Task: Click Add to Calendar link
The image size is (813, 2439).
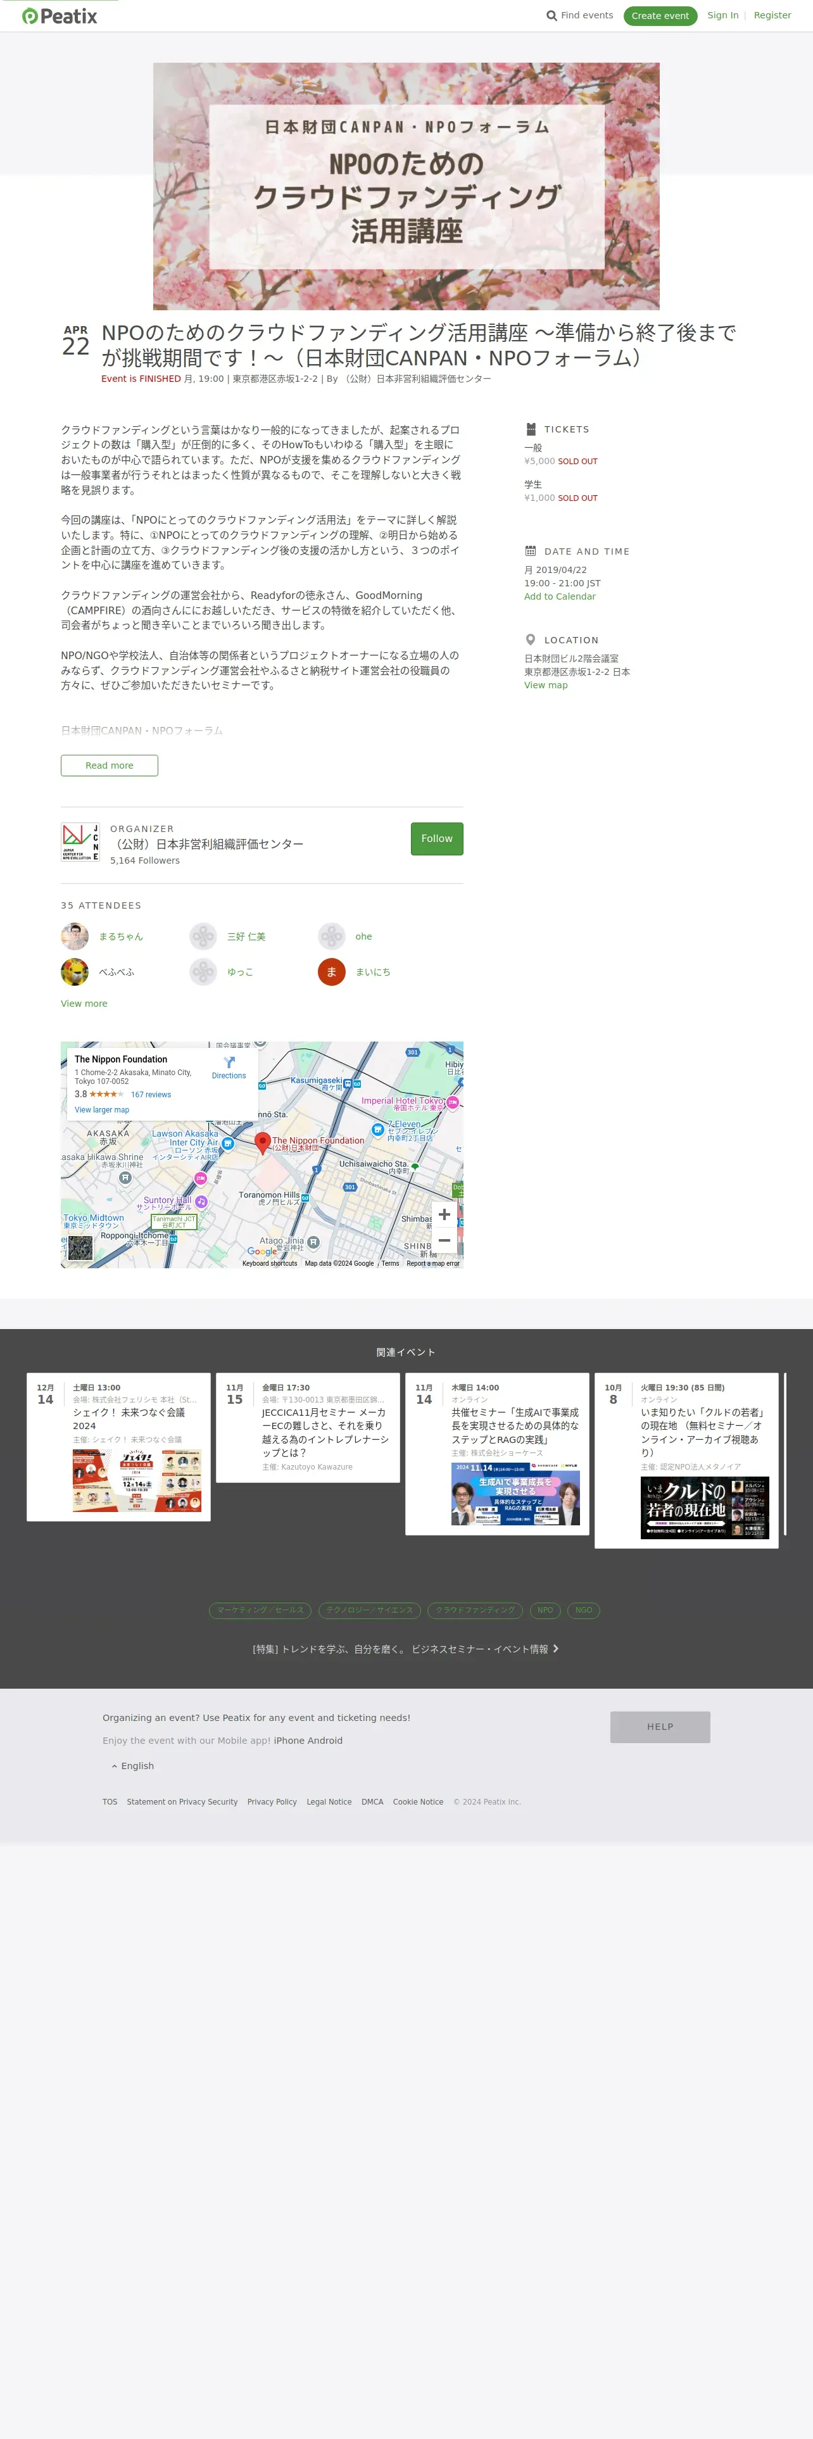Action: tap(560, 596)
